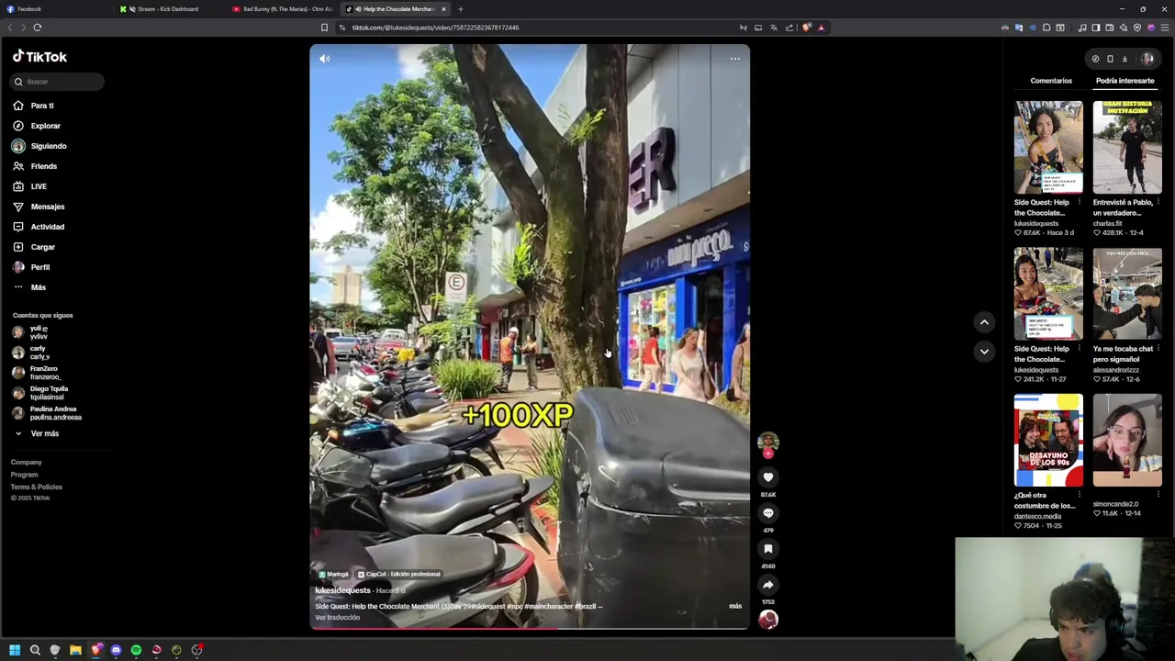The width and height of the screenshot is (1175, 661).
Task: Bookmark page from address bar
Action: point(324,28)
